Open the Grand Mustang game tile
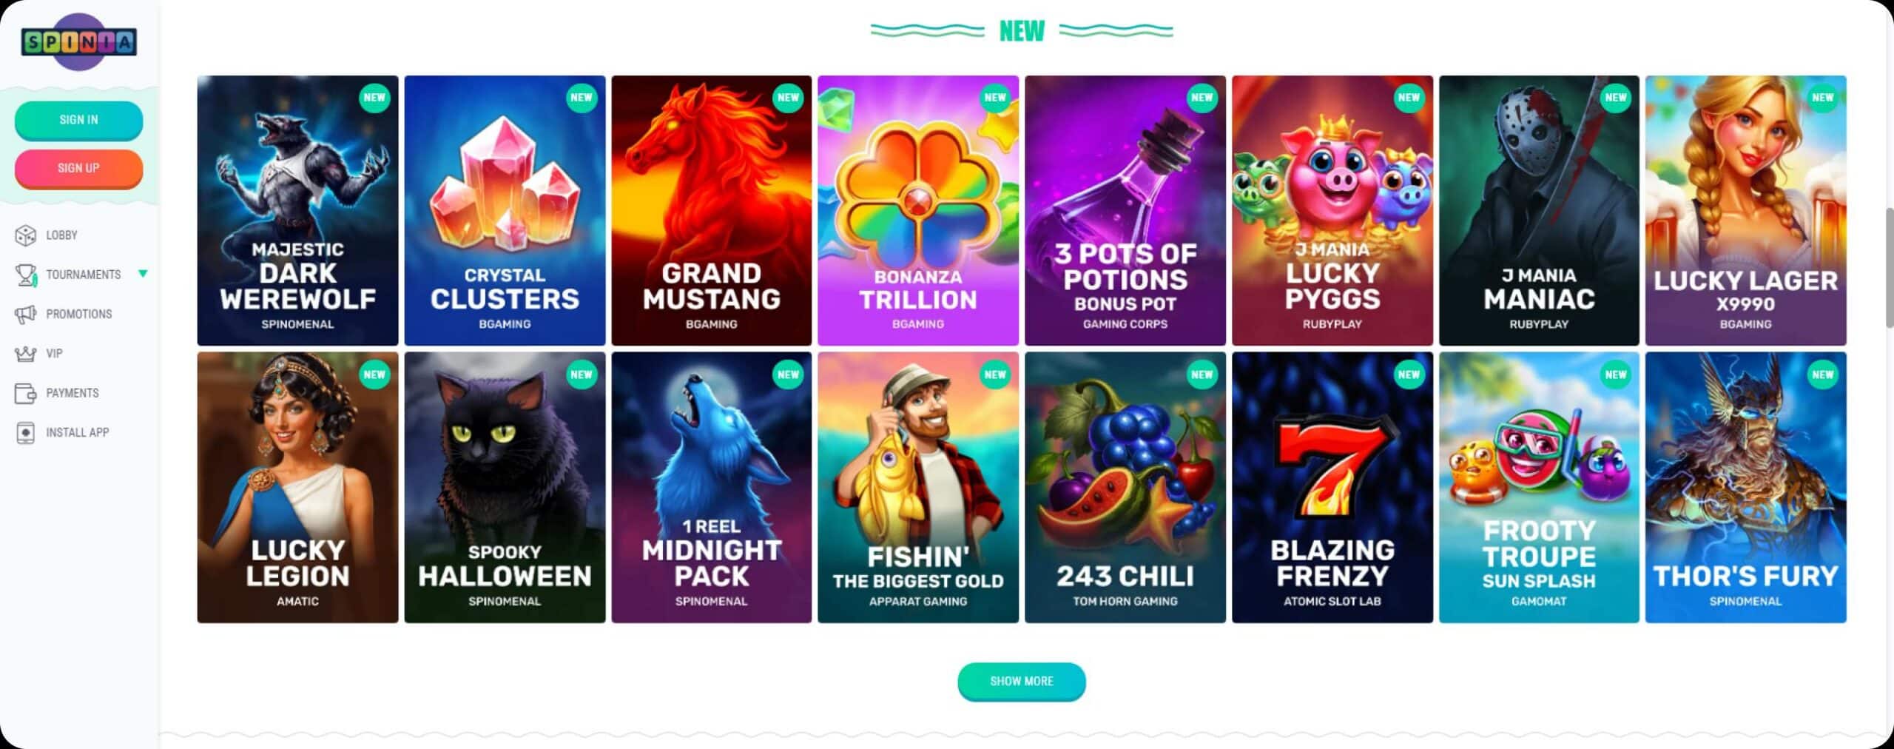The height and width of the screenshot is (749, 1894). (712, 211)
